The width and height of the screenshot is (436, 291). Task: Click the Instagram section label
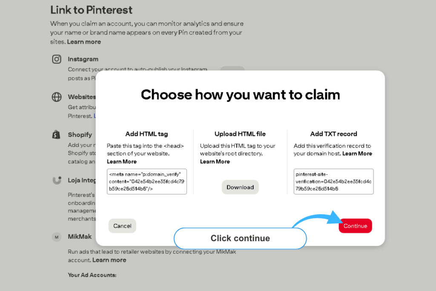(x=83, y=59)
